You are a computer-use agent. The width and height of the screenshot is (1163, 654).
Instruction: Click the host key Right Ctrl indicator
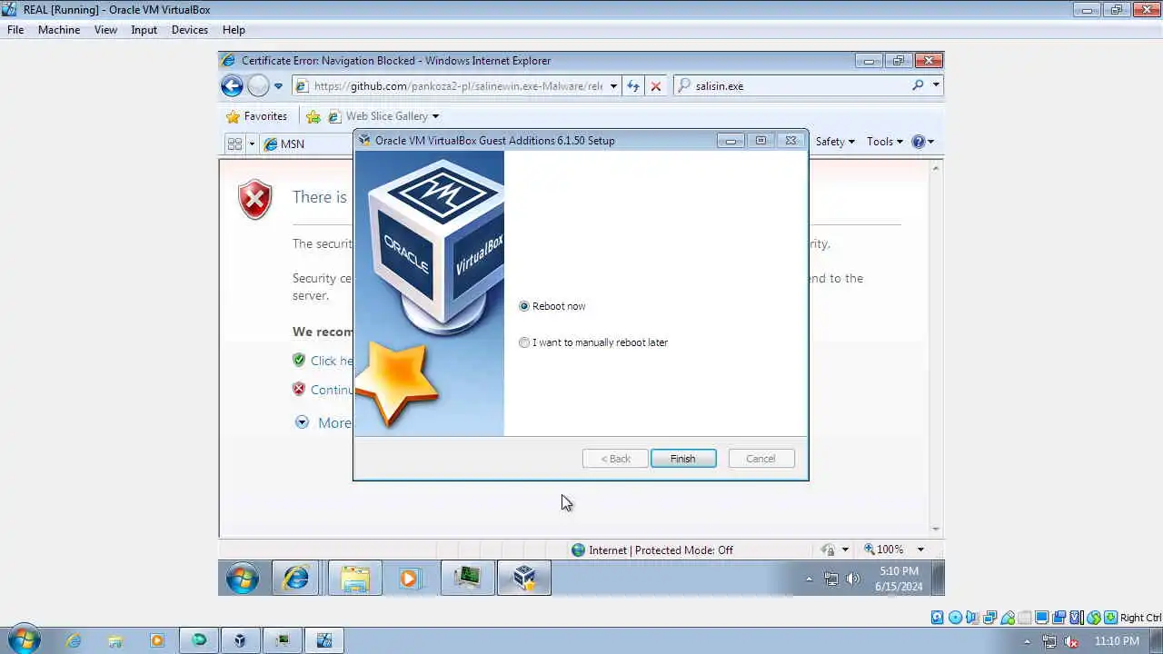tap(1140, 618)
